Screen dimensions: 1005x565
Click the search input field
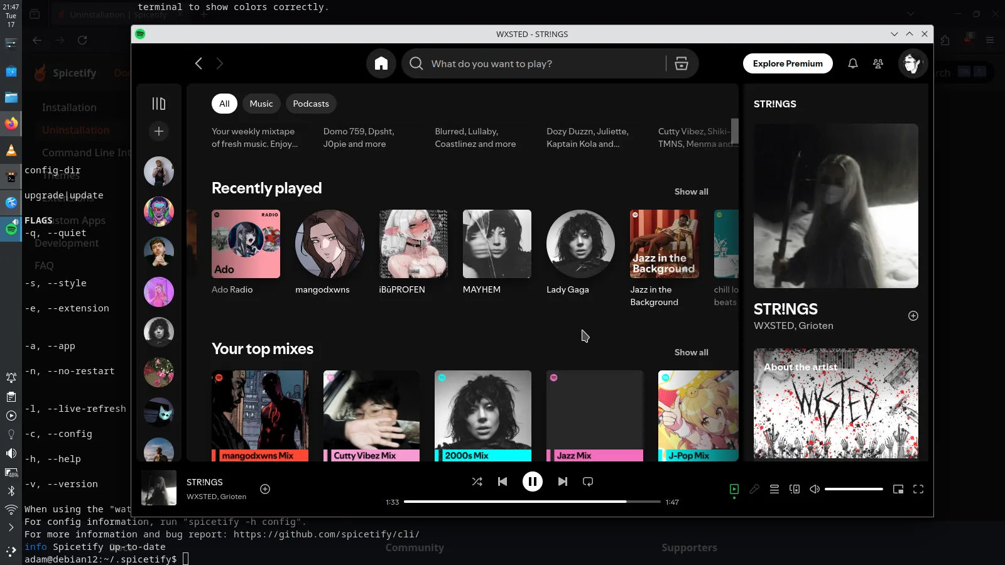point(545,63)
